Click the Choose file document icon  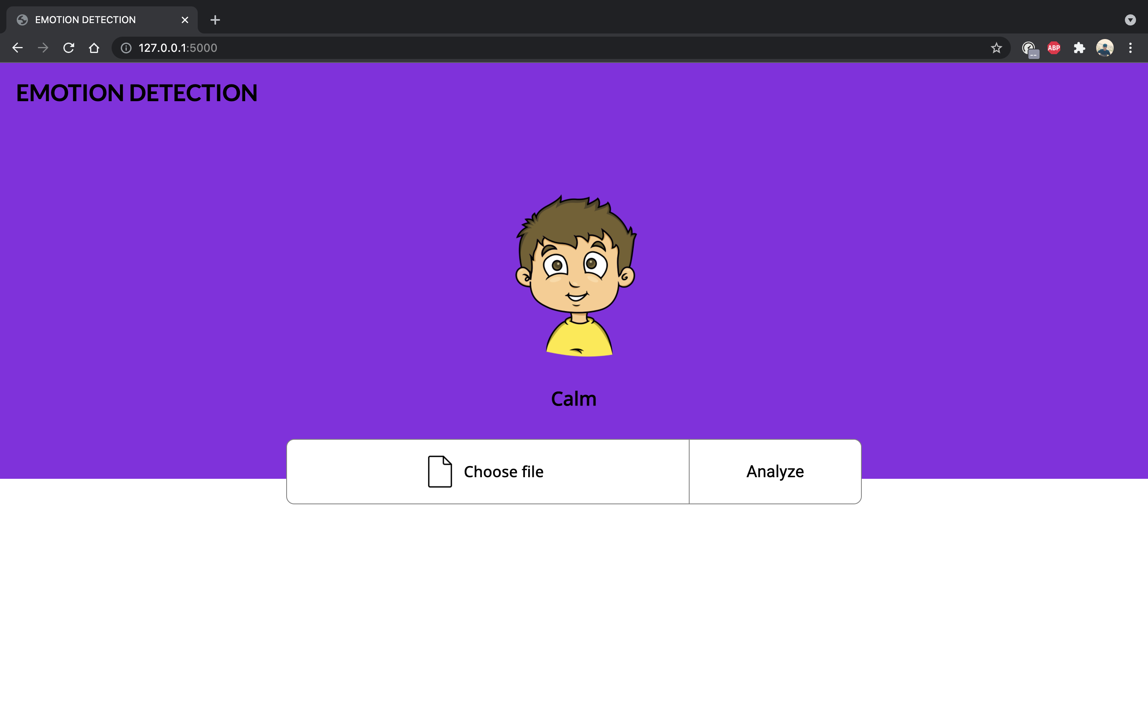439,471
